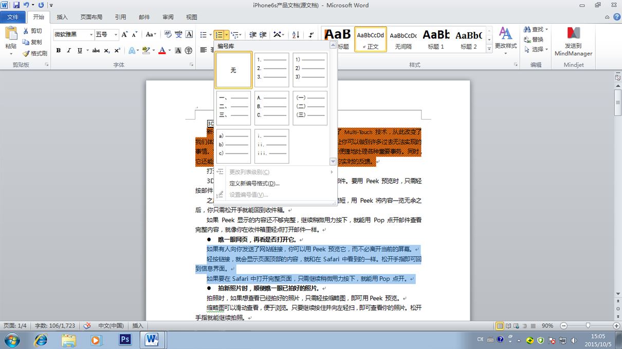The image size is (622, 349).
Task: Toggle Strikethrough (abc) formatting
Action: coord(96,50)
